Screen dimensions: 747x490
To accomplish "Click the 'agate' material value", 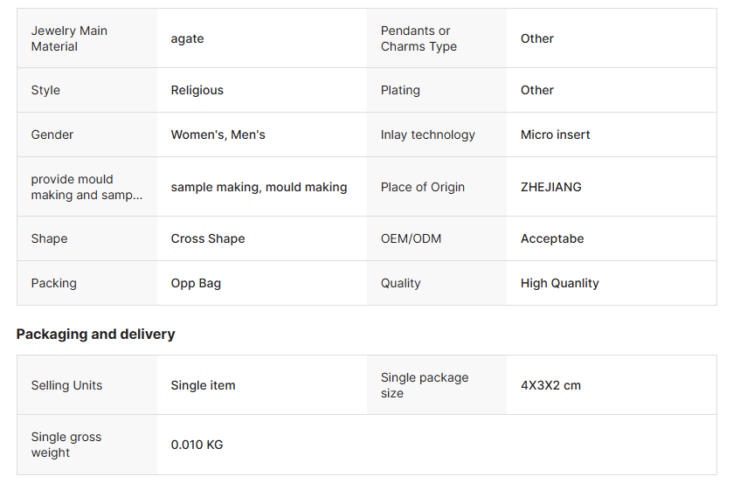I will tap(187, 38).
